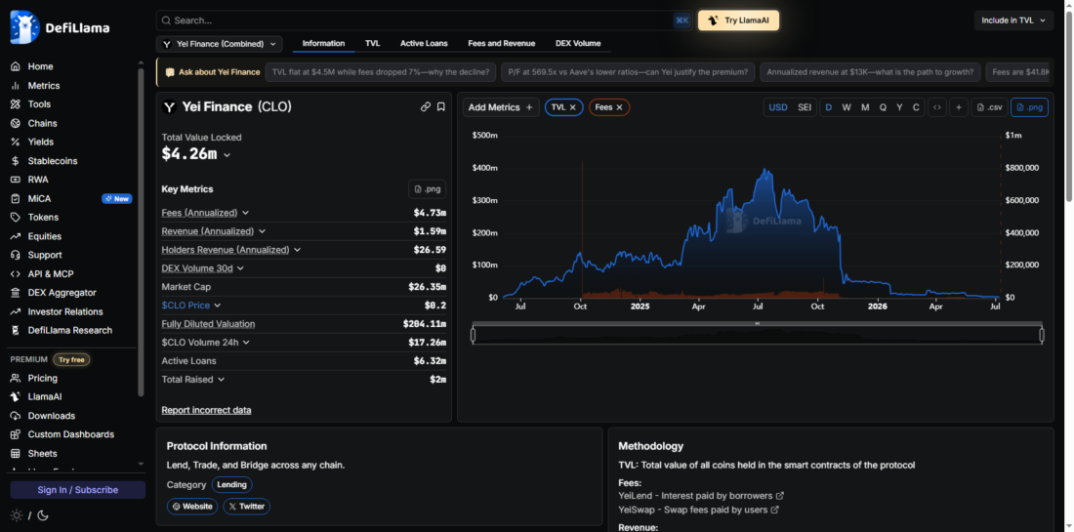Switch to Active Loans tab
The image size is (1074, 532).
(x=424, y=43)
